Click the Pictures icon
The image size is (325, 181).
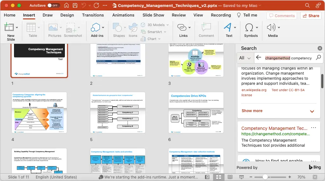pos(53,27)
